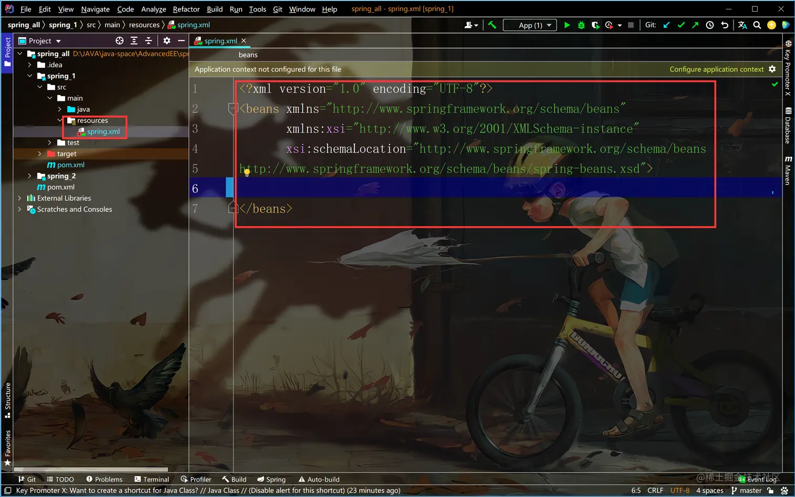The width and height of the screenshot is (795, 497).
Task: Click Collapse All in Project panel
Action: (149, 40)
